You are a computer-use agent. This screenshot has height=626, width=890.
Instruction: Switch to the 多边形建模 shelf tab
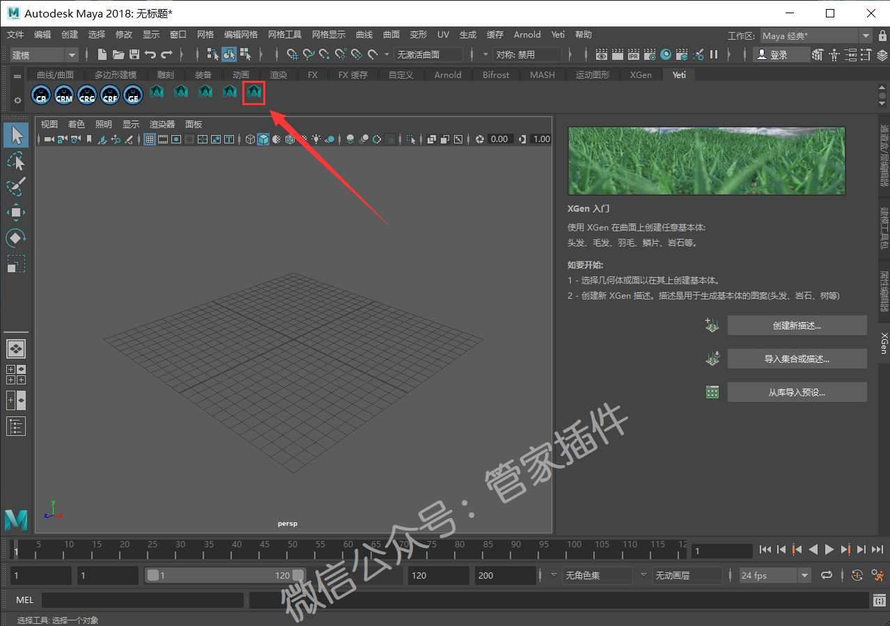tap(116, 75)
